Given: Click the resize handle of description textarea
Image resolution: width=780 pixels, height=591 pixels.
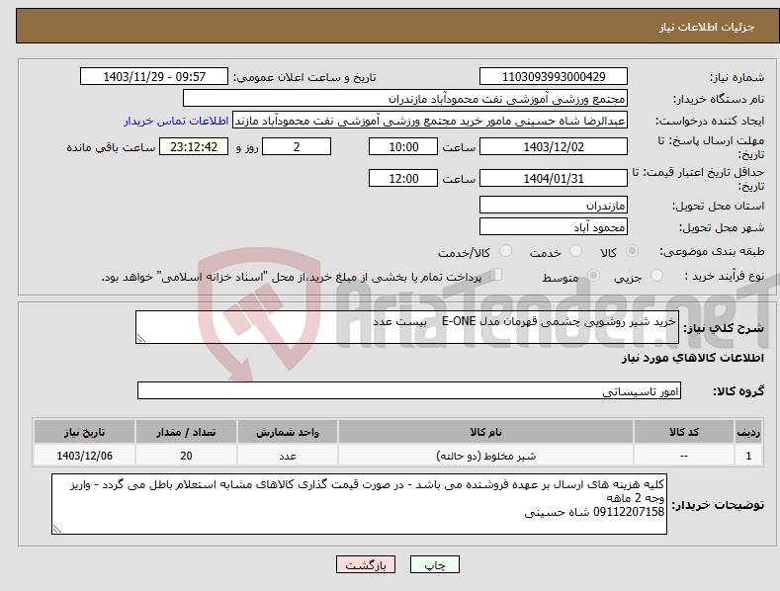Looking at the screenshot, I should pos(141,338).
